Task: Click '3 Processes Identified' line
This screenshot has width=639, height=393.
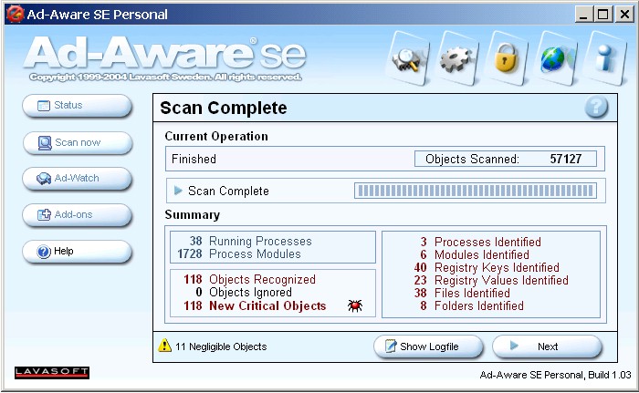Action: pos(480,242)
